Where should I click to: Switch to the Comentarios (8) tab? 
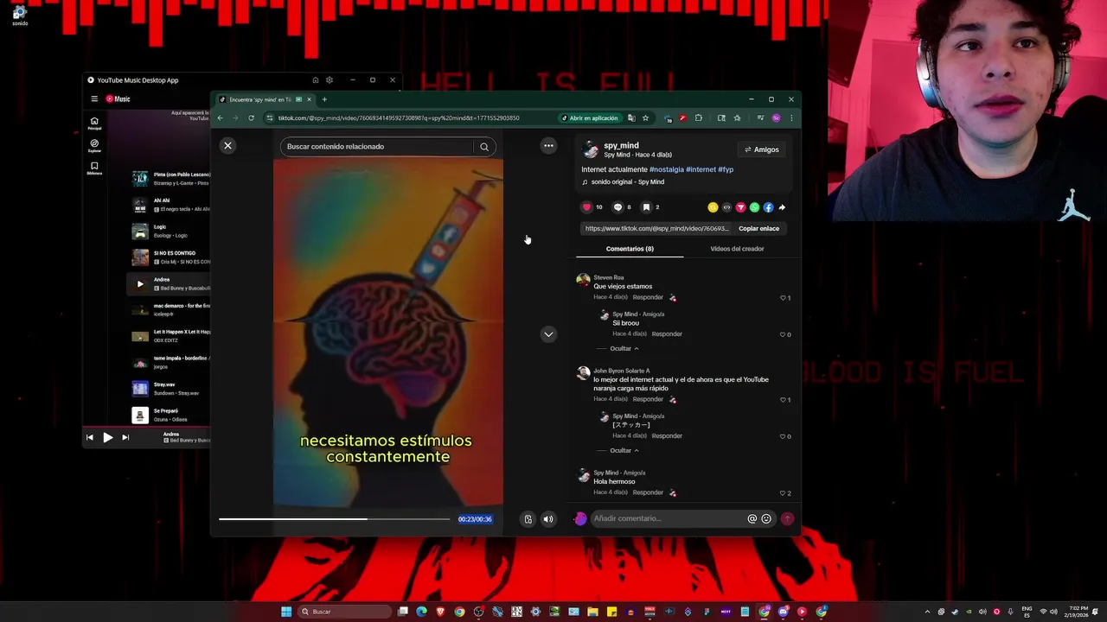coord(630,249)
